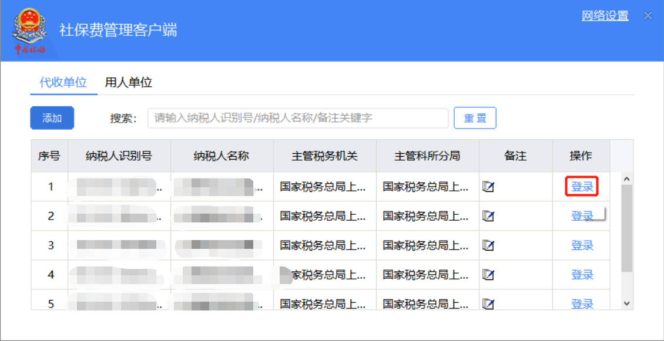Switch to the 代收单位 tab

tap(63, 82)
